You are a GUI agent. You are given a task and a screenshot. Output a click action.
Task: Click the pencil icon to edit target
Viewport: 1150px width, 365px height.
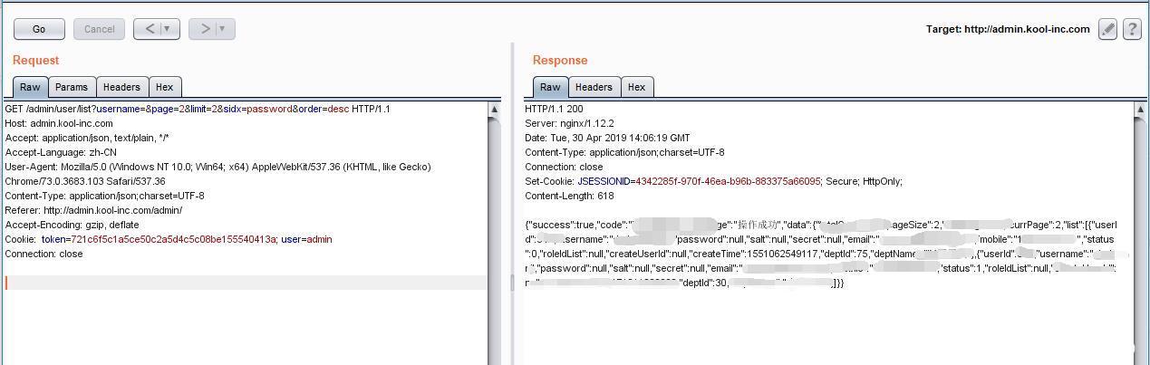(x=1107, y=29)
